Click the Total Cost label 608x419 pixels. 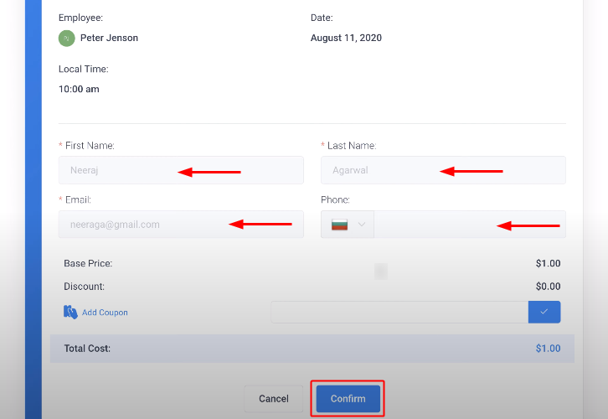[x=87, y=349]
